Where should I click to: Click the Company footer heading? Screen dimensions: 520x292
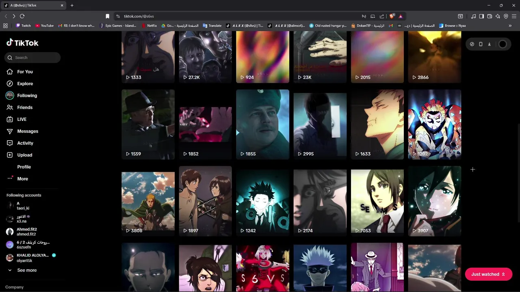(15, 287)
